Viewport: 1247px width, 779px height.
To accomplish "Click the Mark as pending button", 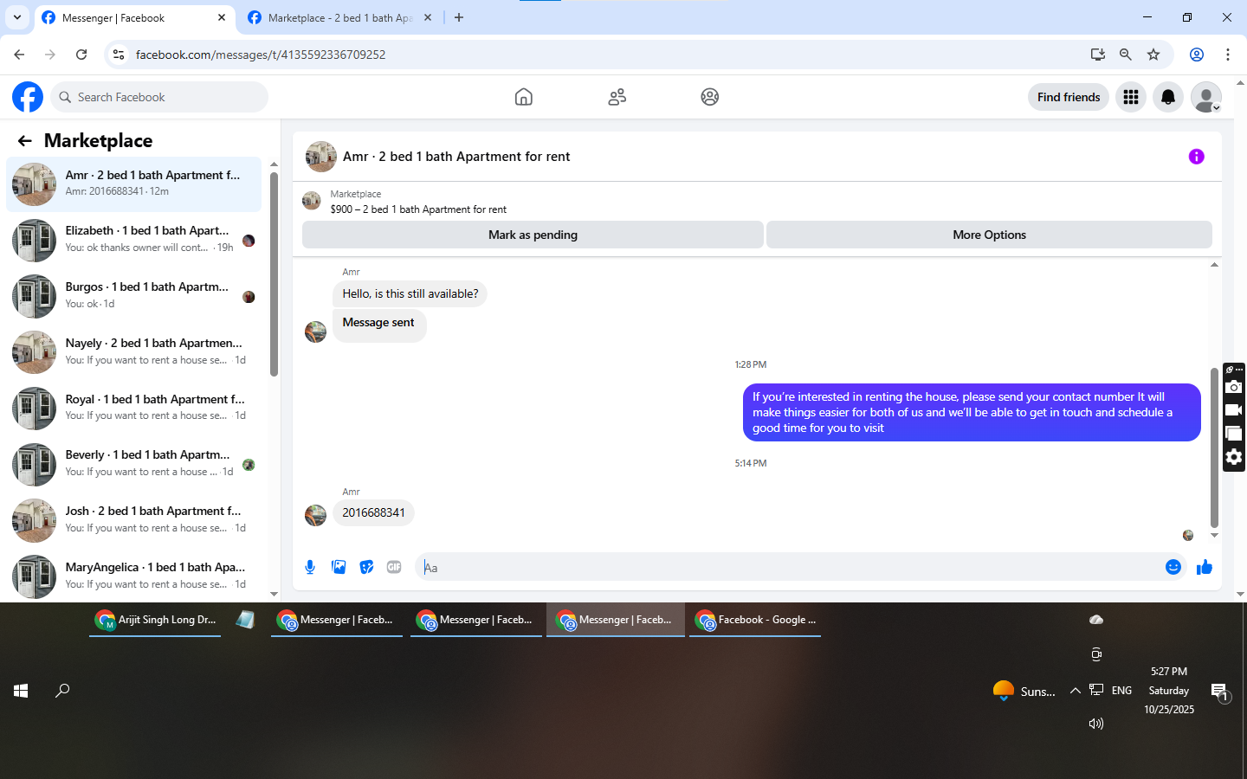I will point(533,235).
